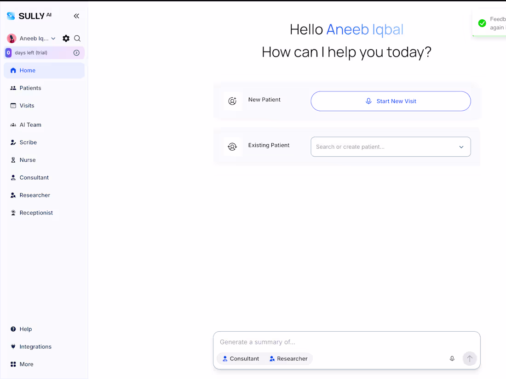Open the Search or create patient dropdown arrow
Screen dimensions: 506x379
(x=461, y=147)
